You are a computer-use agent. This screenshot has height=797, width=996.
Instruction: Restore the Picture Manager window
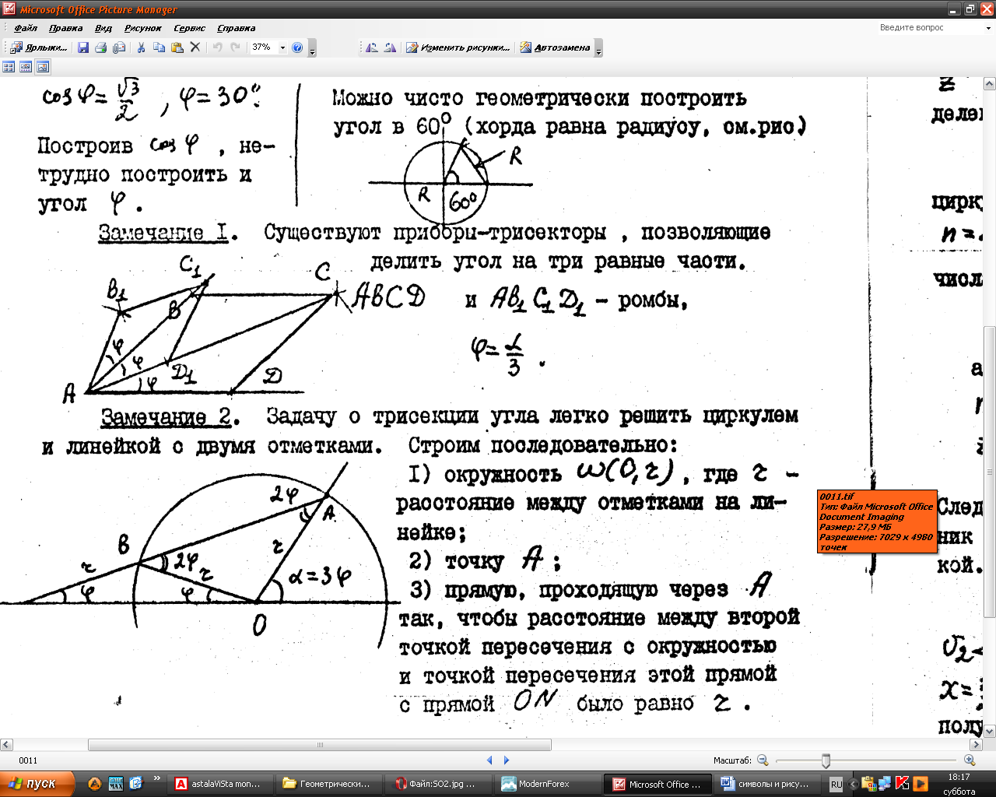click(970, 9)
